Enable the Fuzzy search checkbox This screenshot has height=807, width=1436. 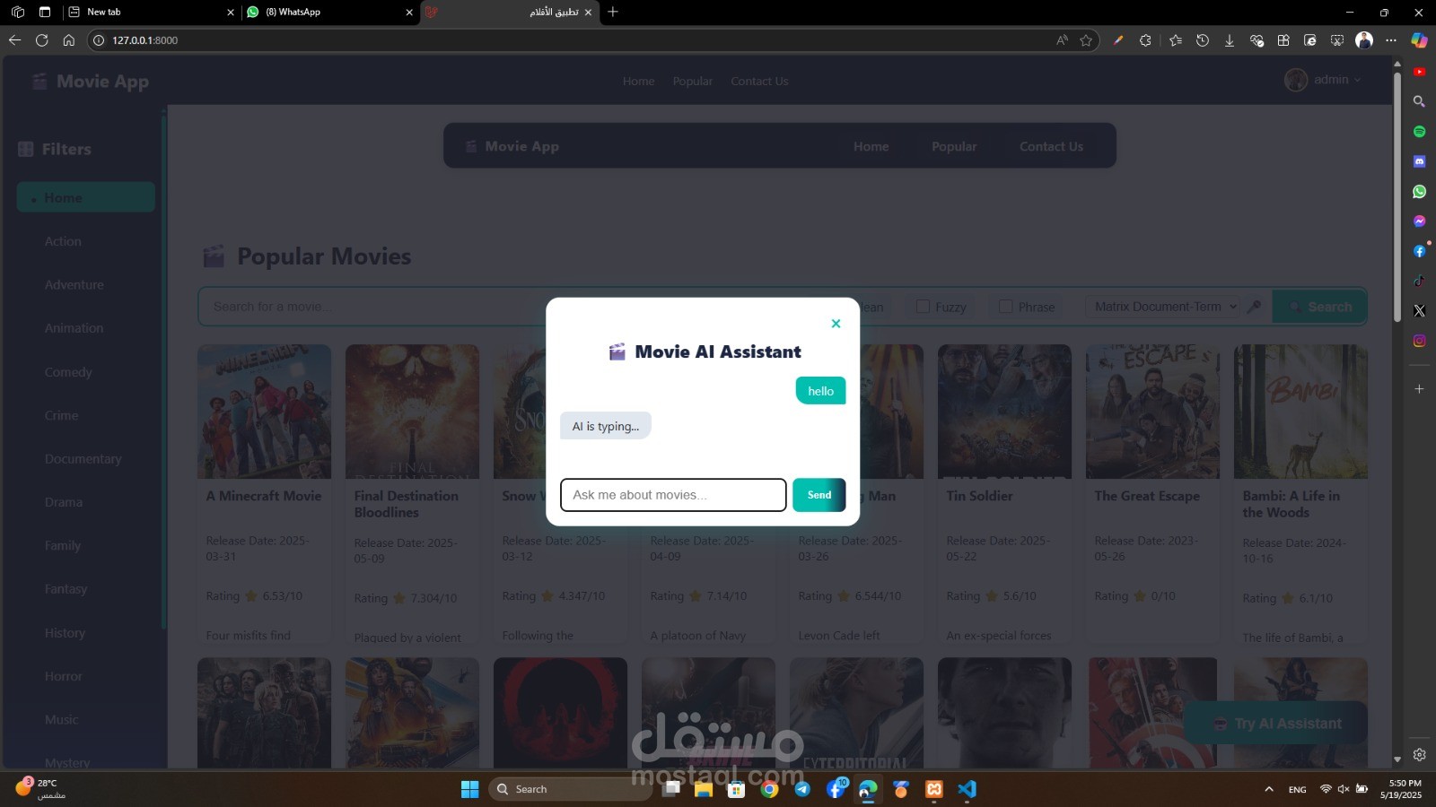[x=923, y=307]
